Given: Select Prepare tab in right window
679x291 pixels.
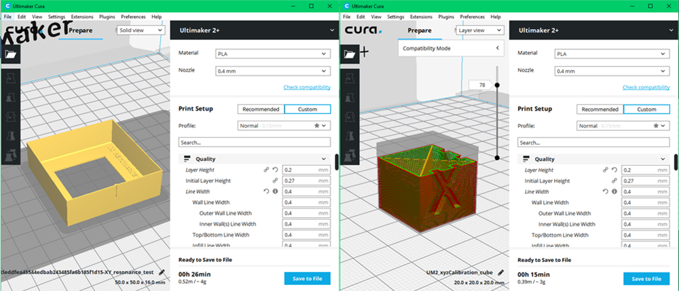Looking at the screenshot, I should click(x=420, y=31).
